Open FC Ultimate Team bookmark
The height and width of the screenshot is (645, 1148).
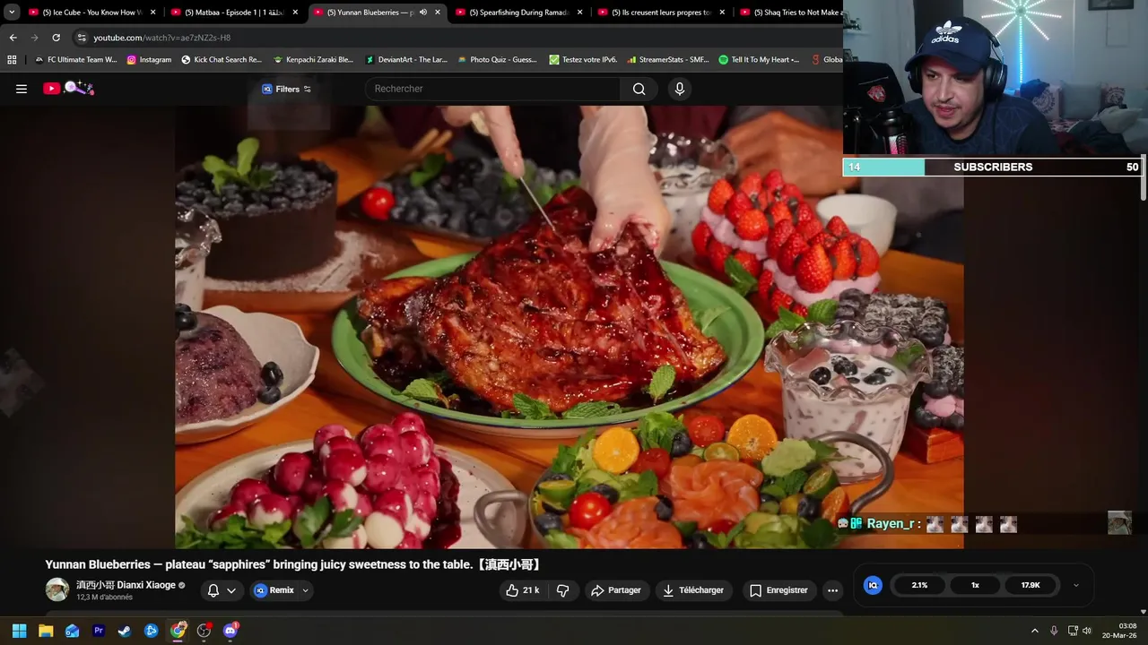[x=75, y=60]
